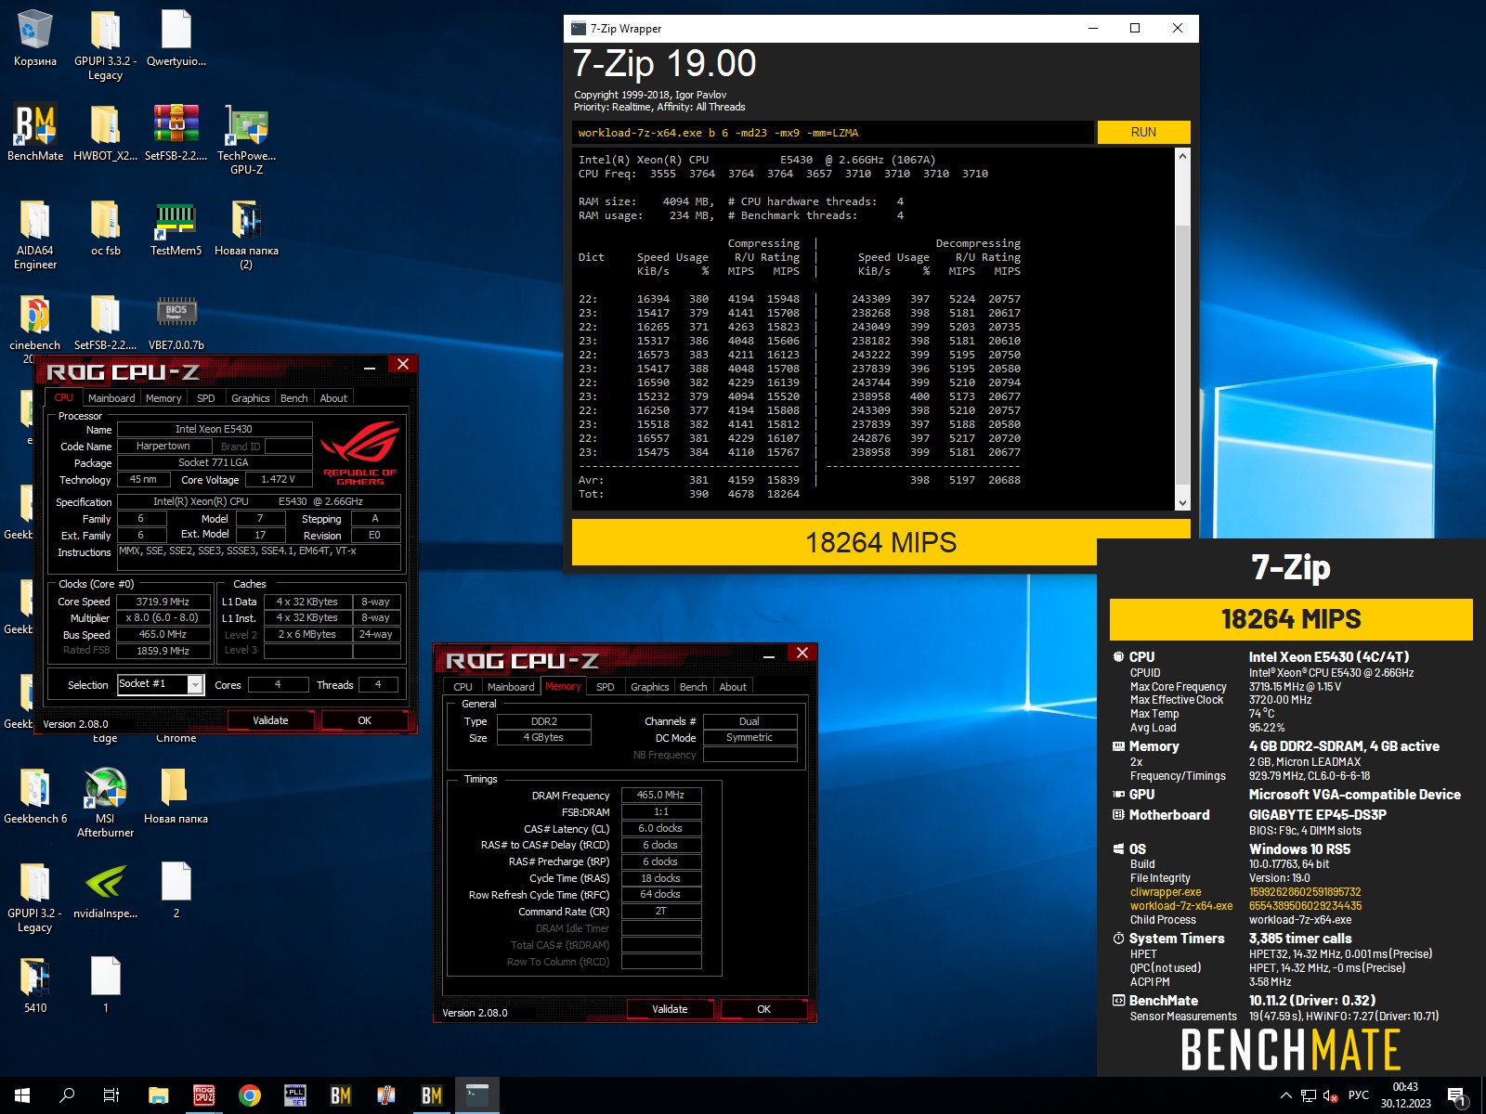Click the Core Speed 3719.9 MHz value
The width and height of the screenshot is (1486, 1114).
pyautogui.click(x=163, y=602)
